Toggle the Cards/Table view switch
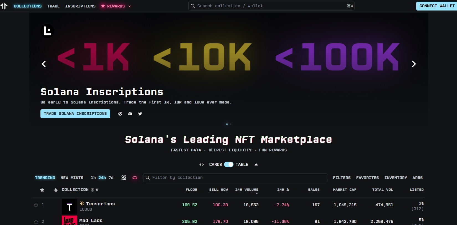457x225 pixels. click(229, 164)
